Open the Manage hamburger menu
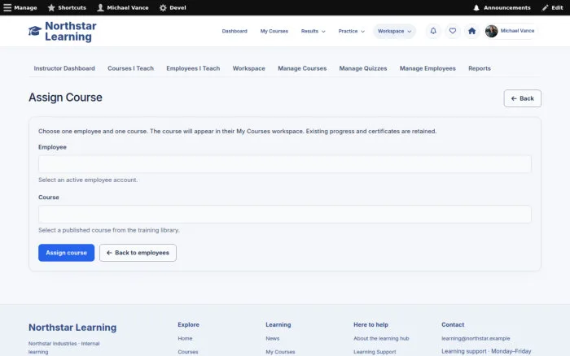 coord(20,7)
